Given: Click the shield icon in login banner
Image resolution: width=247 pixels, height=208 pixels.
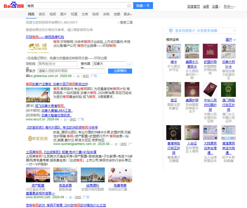Looking at the screenshot, I should click(171, 30).
